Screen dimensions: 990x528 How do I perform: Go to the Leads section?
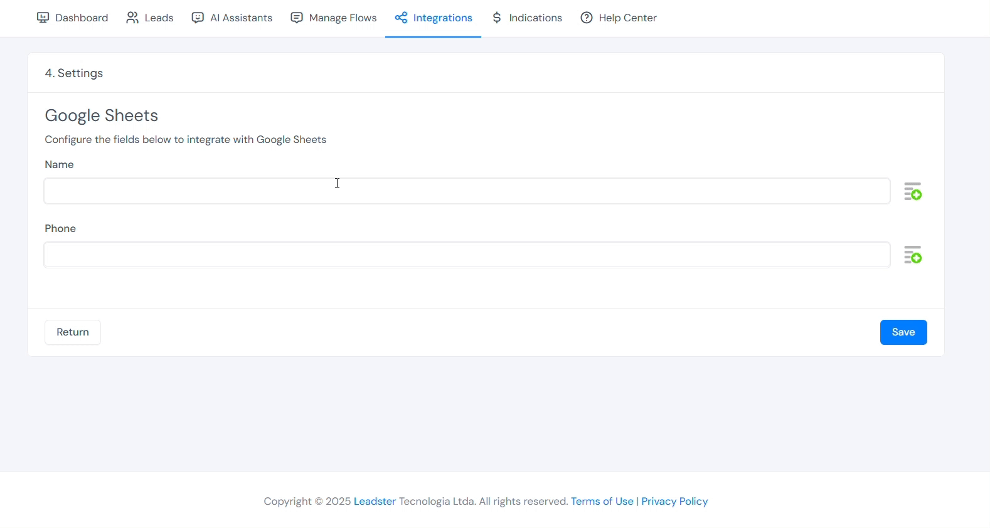[150, 18]
